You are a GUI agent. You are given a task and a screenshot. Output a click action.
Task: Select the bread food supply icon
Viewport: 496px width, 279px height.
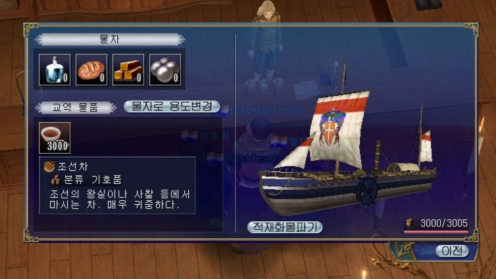point(91,70)
